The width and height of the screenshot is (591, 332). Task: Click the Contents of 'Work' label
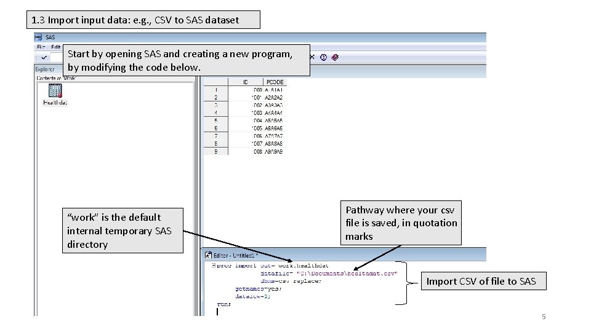click(x=57, y=78)
